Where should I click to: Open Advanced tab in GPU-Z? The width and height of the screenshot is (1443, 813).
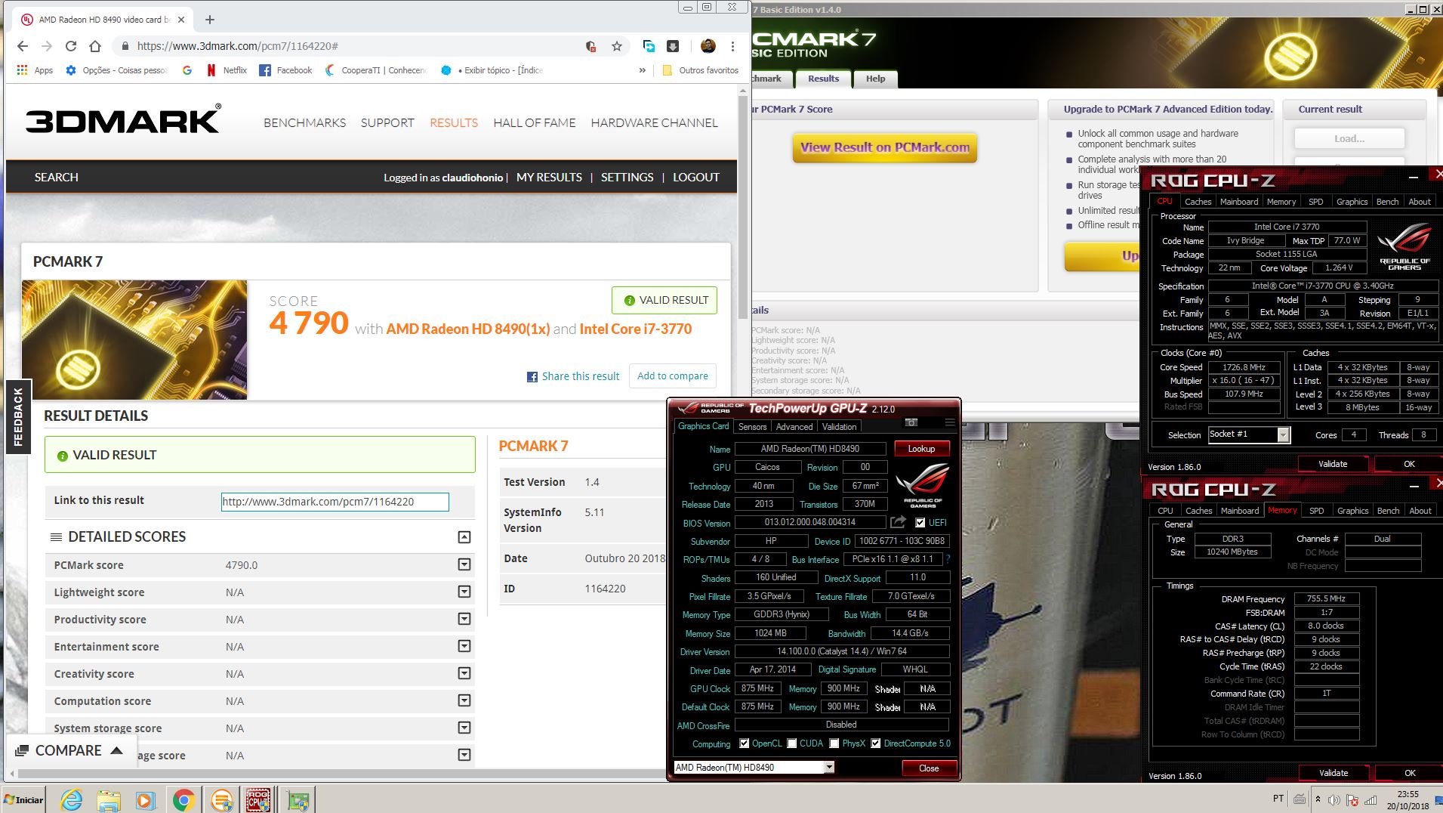tap(794, 427)
